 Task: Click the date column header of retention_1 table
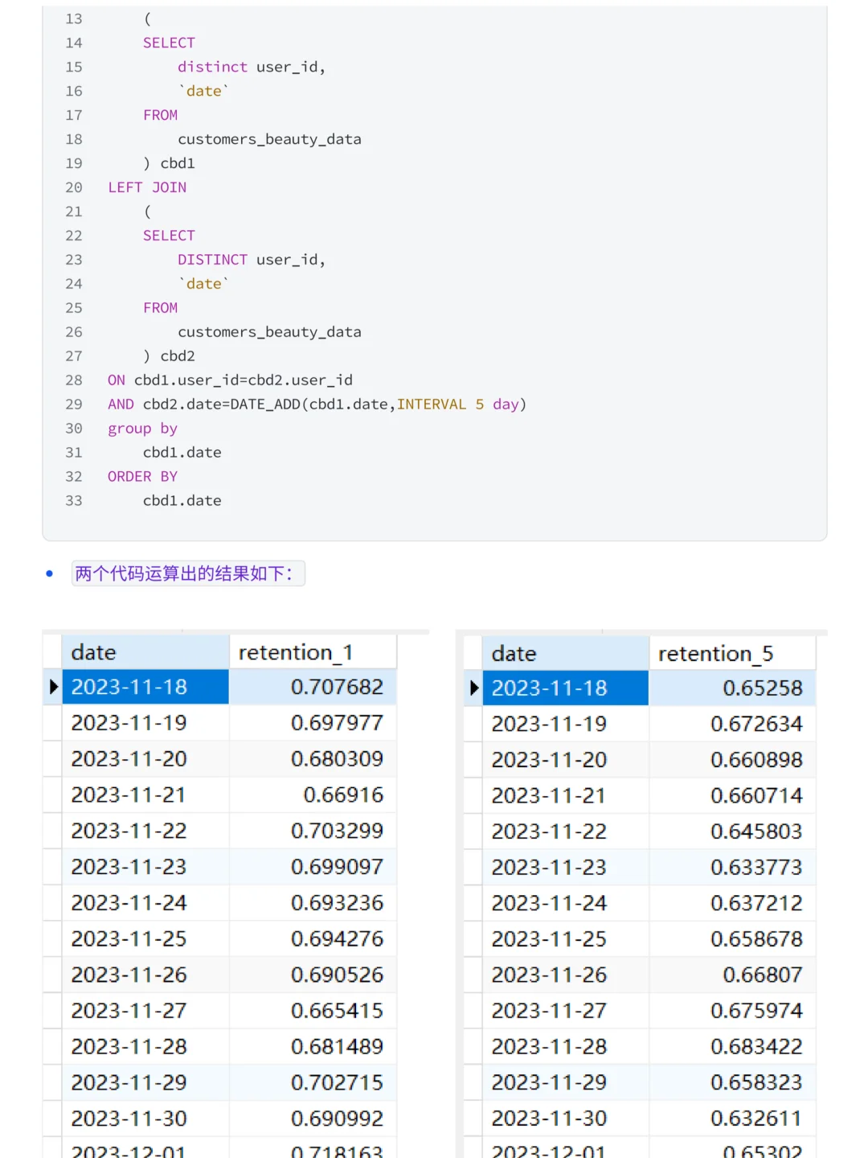pos(92,652)
